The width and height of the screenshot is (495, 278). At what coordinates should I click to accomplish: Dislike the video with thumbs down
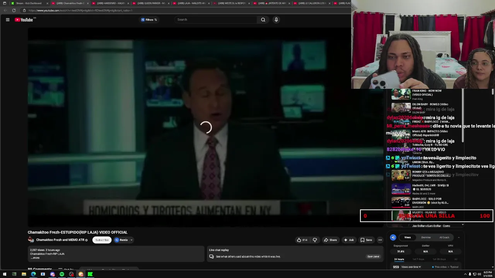pos(315,240)
